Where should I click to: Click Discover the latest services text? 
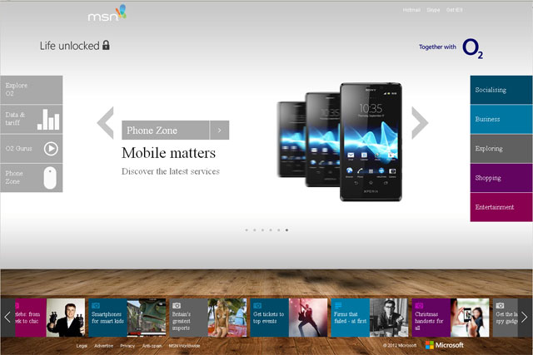pyautogui.click(x=171, y=171)
